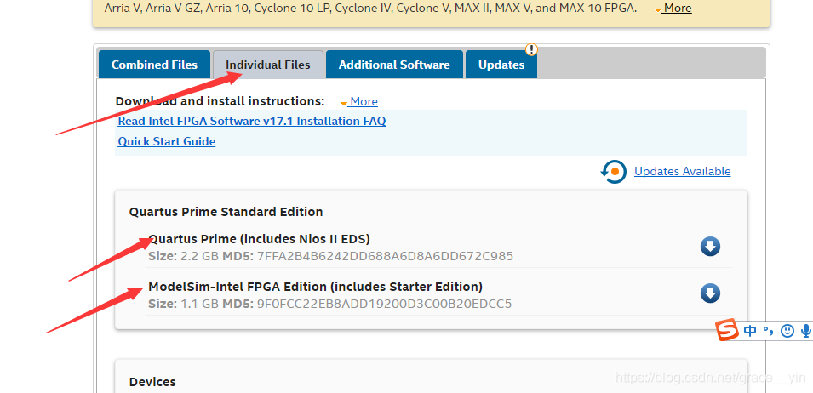This screenshot has height=393, width=813.
Task: Open the Sogou emoji smiley panel
Action: (x=787, y=330)
